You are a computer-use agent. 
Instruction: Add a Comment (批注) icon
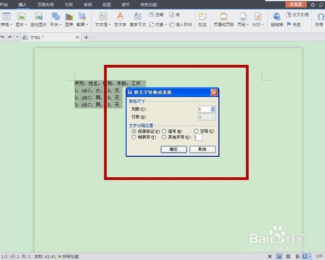[203, 17]
